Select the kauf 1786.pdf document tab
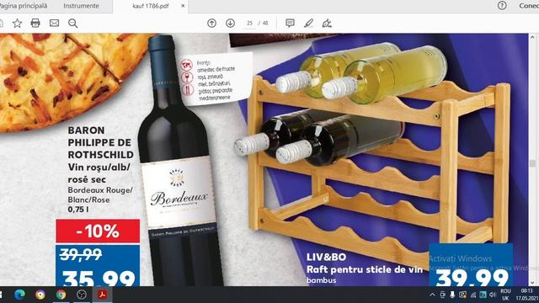This screenshot has height=303, width=539. click(151, 6)
